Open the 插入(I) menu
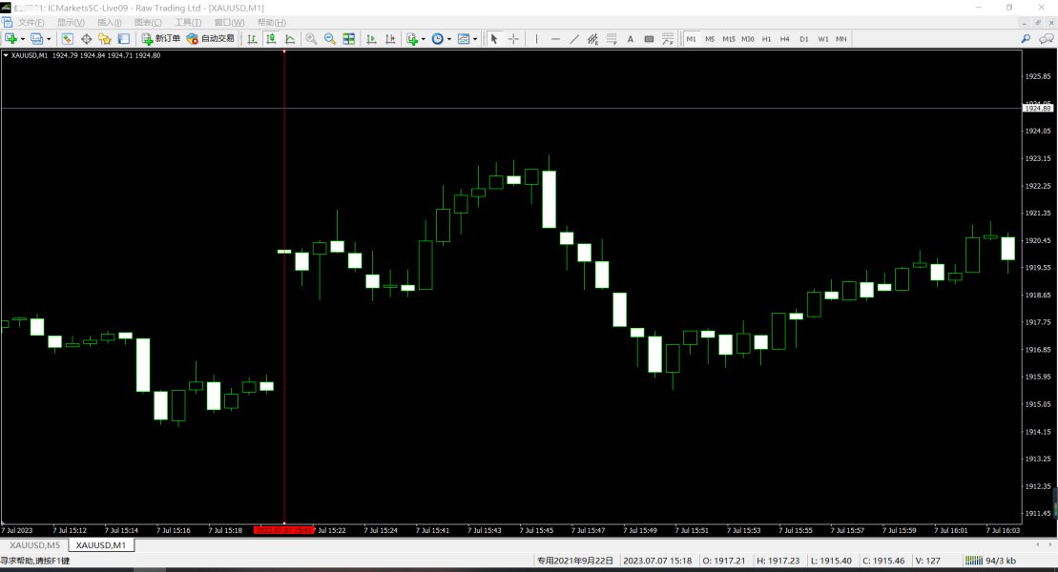Screen dimensions: 1058x572 110,22
